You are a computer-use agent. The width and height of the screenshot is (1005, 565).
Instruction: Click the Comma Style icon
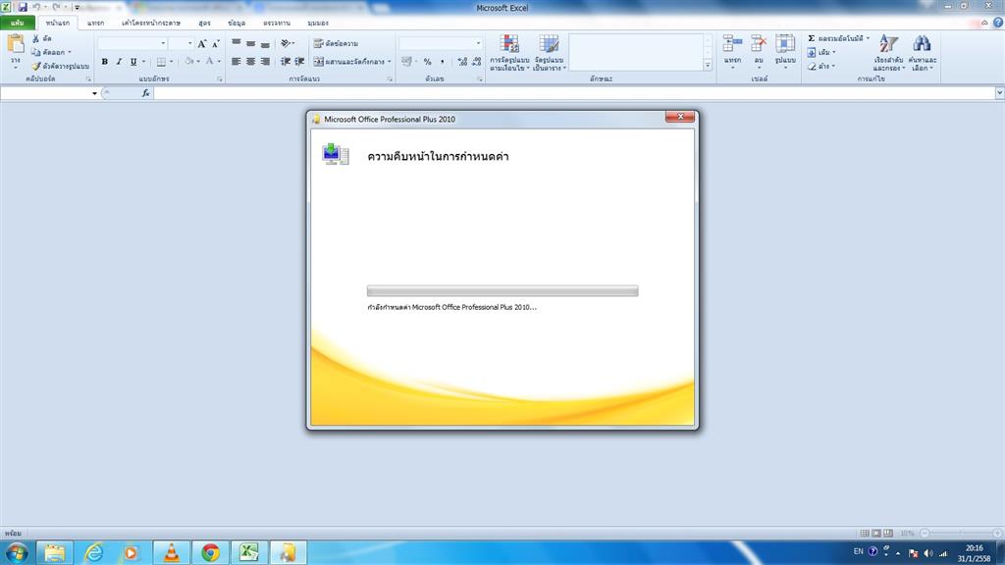[443, 62]
